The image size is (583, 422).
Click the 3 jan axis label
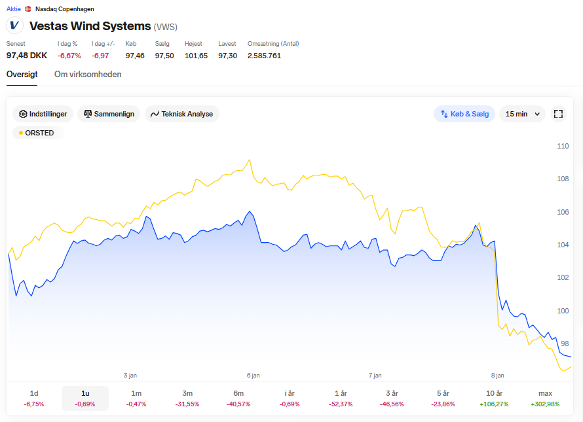point(130,376)
